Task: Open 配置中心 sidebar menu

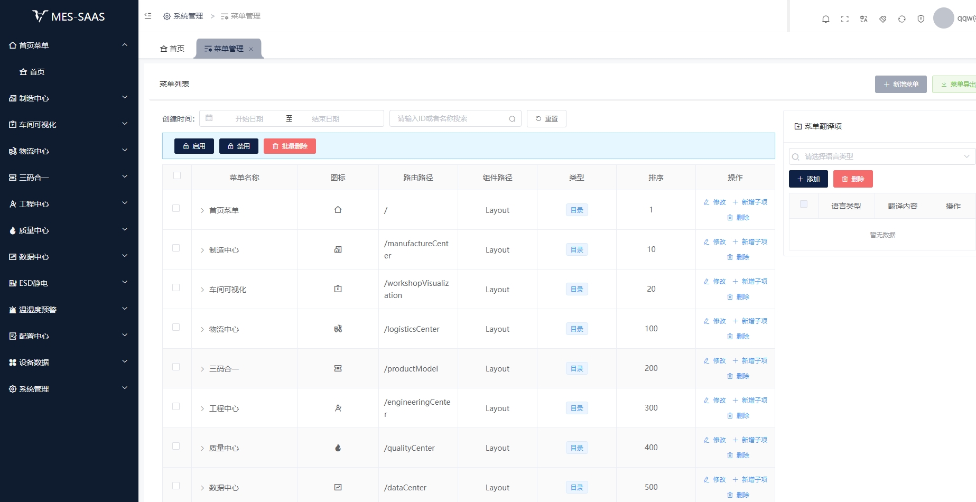Action: point(69,336)
